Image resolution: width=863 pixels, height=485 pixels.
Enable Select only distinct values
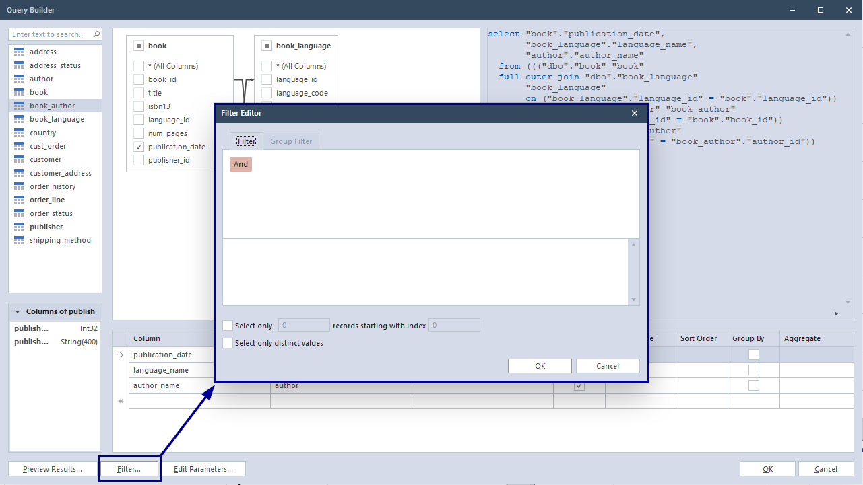pos(228,343)
